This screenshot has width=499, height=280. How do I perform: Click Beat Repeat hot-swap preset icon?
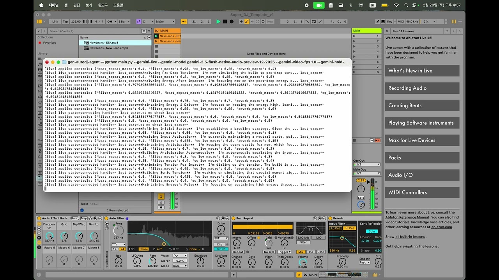point(315,218)
